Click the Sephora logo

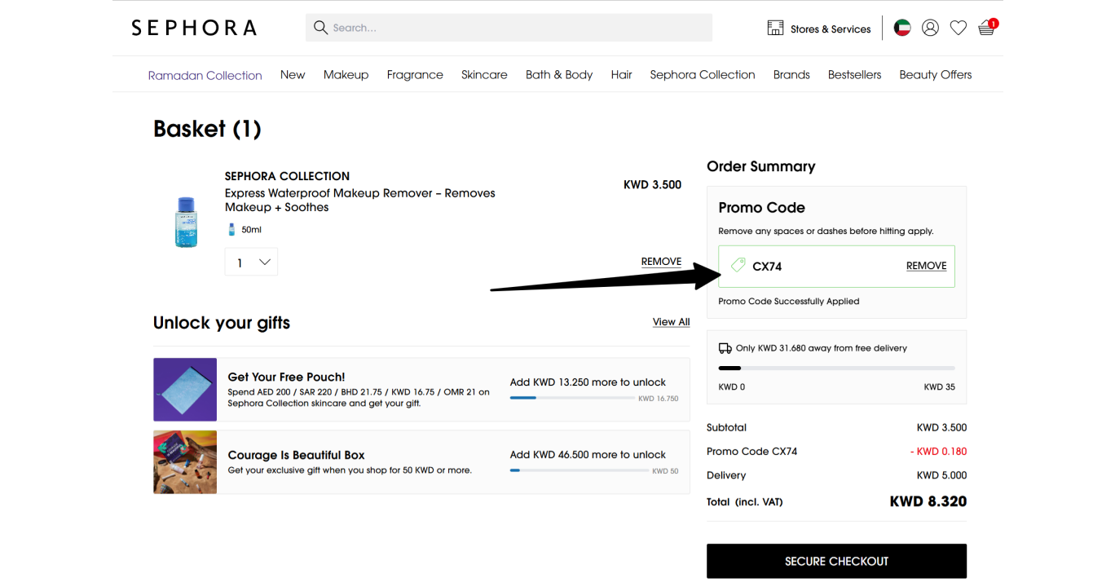tap(194, 28)
